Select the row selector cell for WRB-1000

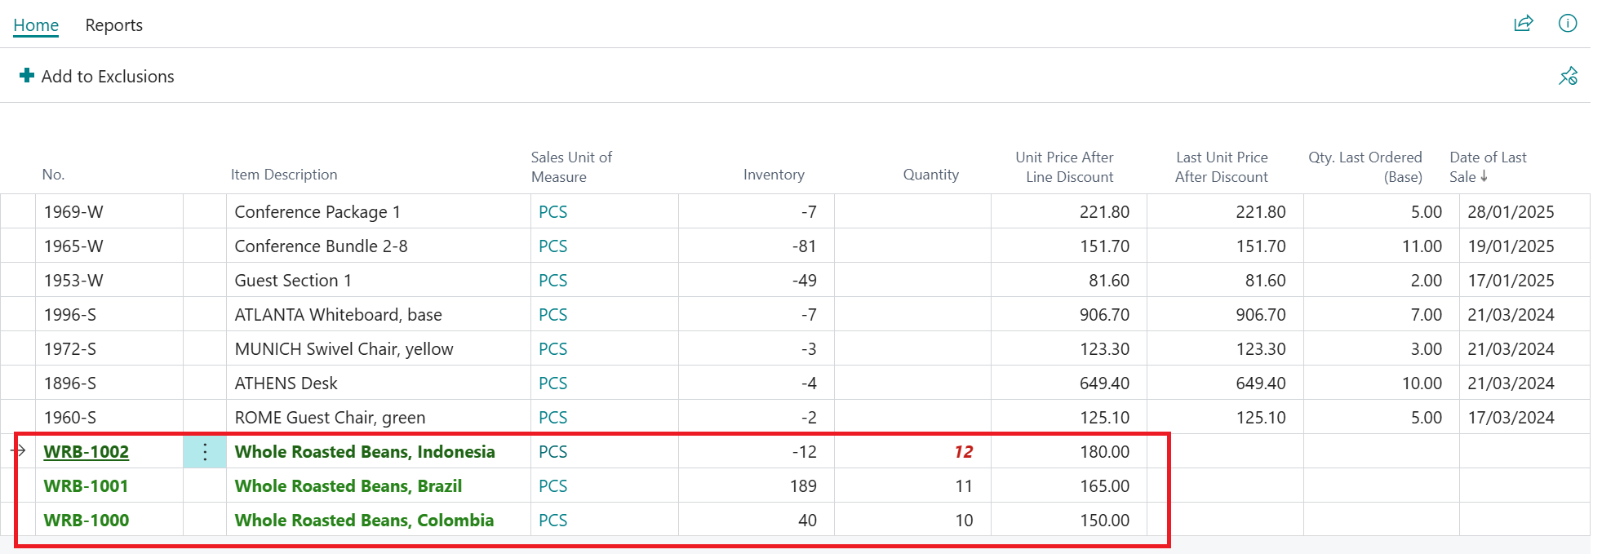[x=18, y=520]
